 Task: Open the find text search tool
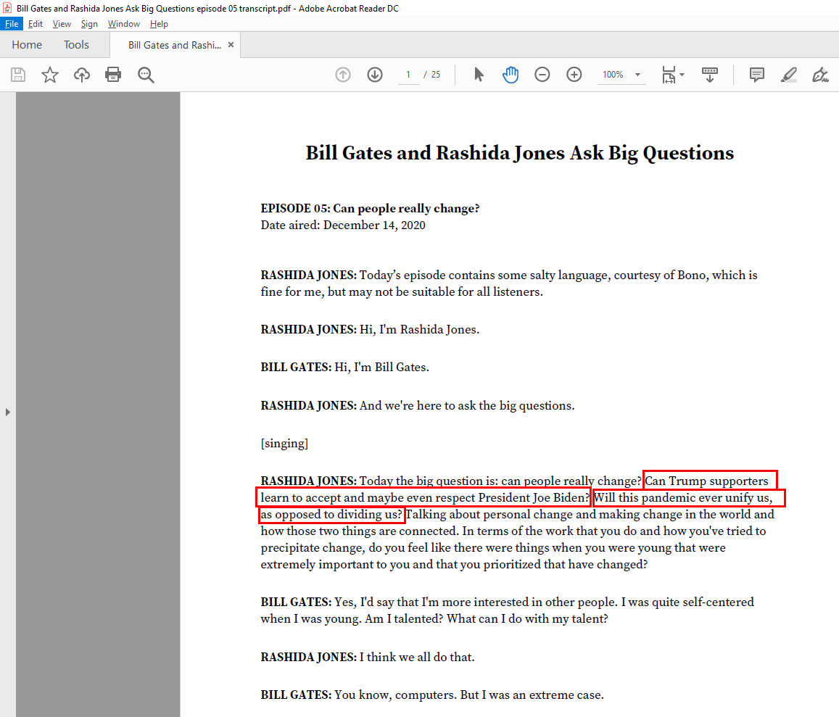point(146,75)
